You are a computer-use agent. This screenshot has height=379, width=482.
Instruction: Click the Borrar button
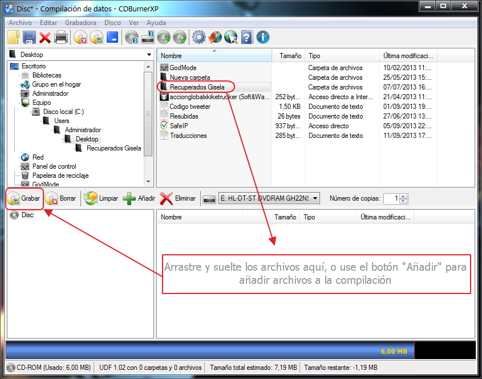point(60,198)
